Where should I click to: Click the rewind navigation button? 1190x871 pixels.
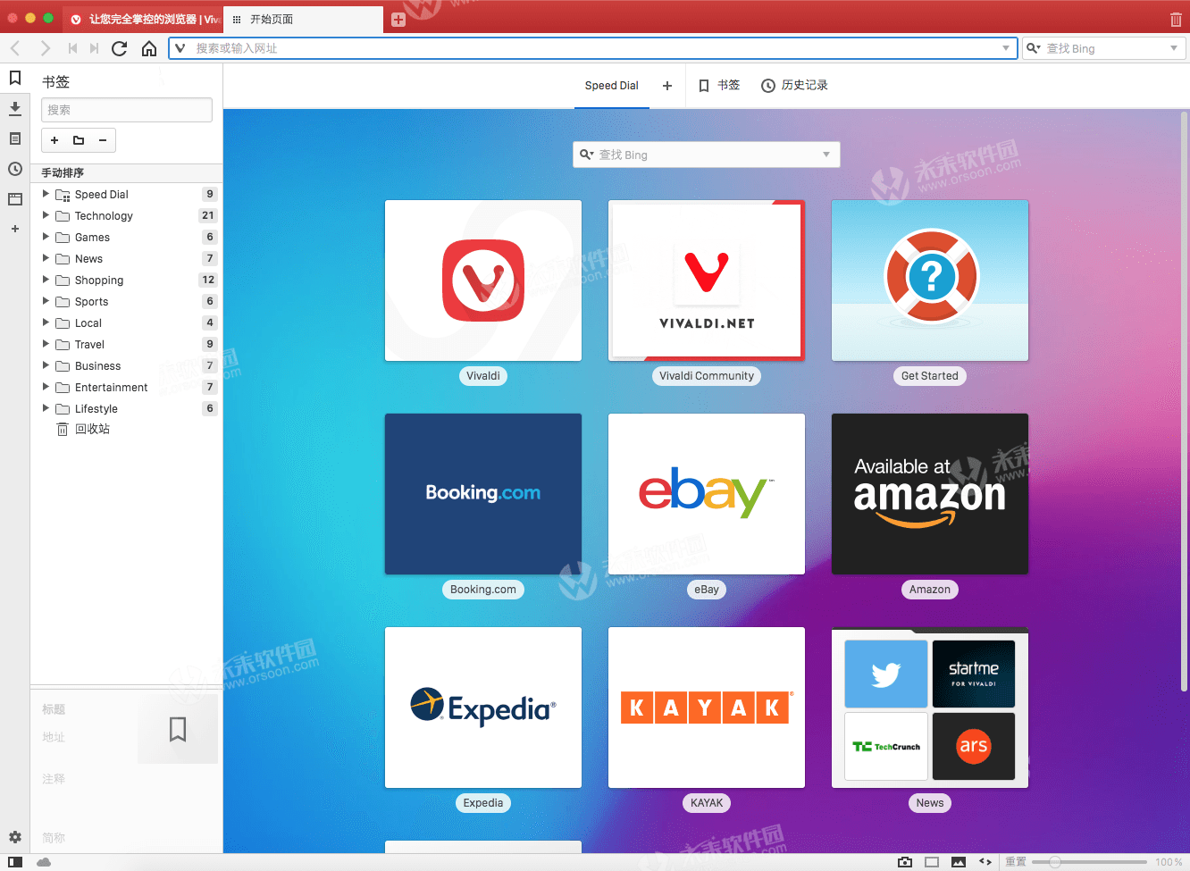click(72, 48)
